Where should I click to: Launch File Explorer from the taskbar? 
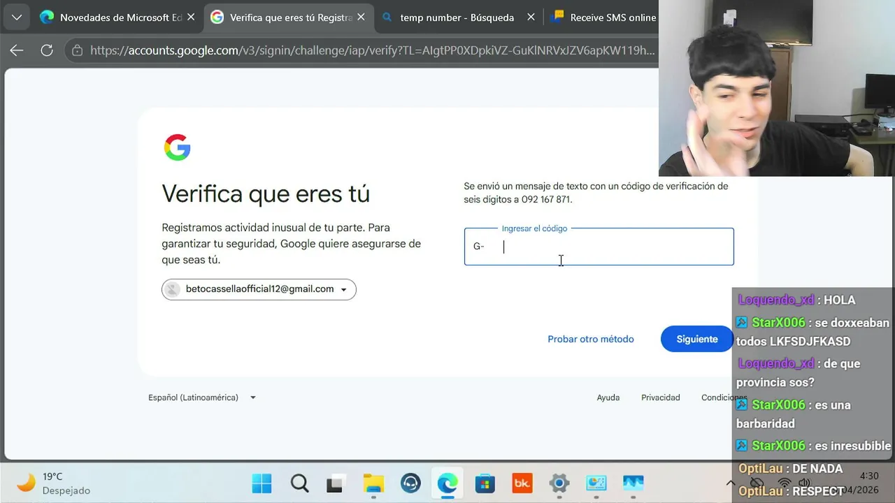click(x=373, y=483)
